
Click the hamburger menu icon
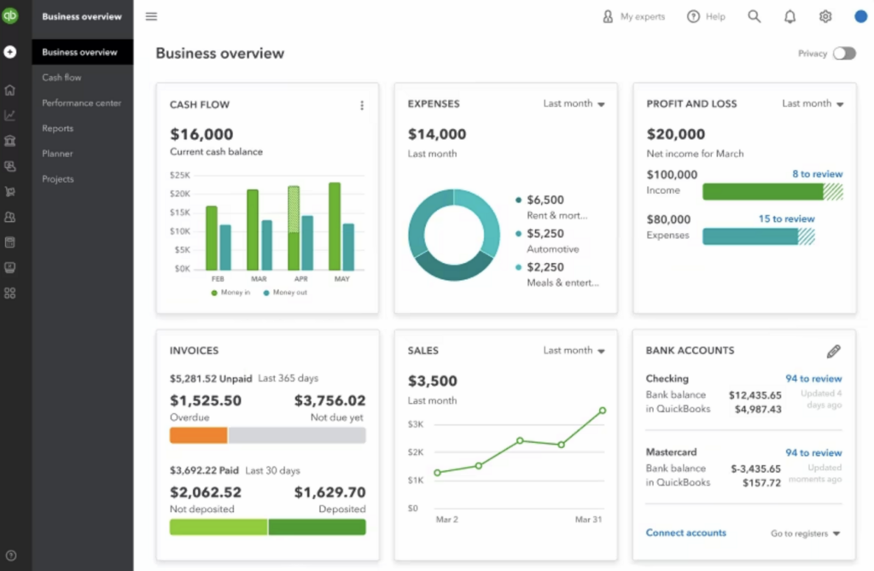coord(151,15)
